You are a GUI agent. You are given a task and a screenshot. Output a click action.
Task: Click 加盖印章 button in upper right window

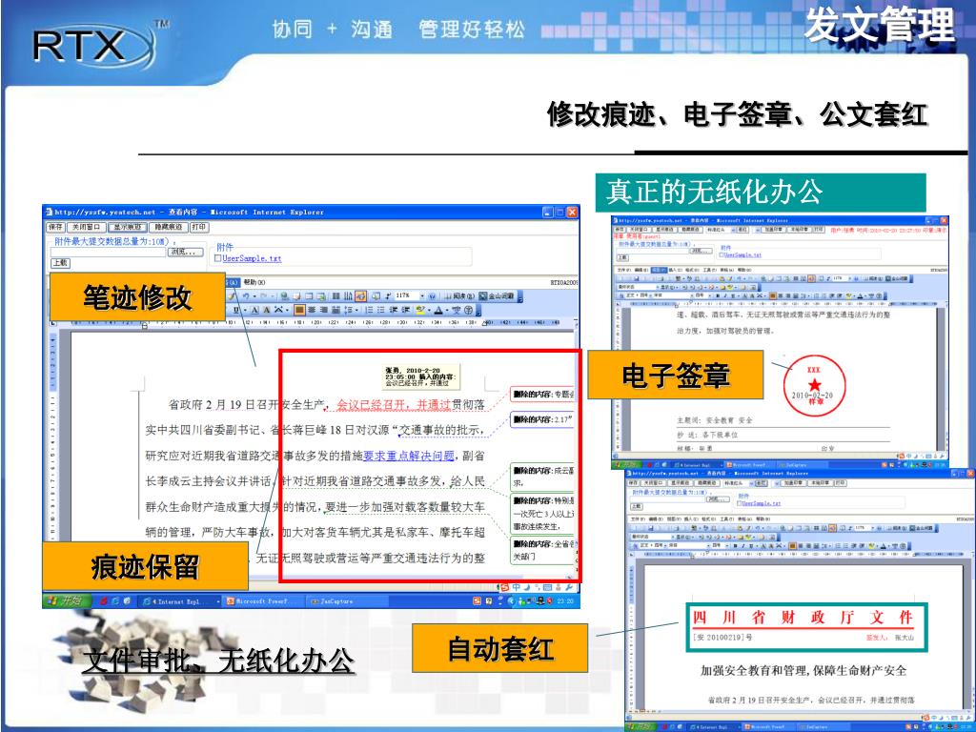[x=773, y=230]
